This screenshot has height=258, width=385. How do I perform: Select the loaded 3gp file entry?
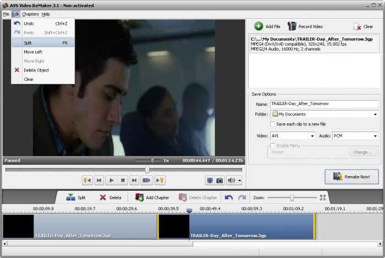pyautogui.click(x=314, y=44)
